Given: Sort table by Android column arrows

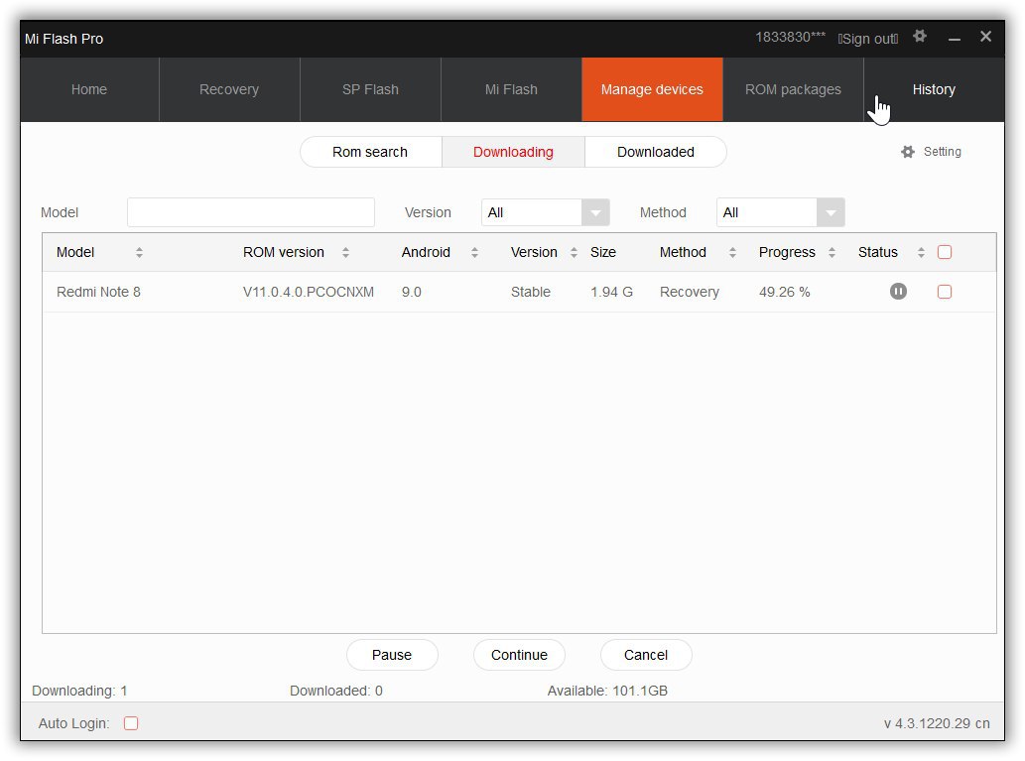Looking at the screenshot, I should (474, 252).
